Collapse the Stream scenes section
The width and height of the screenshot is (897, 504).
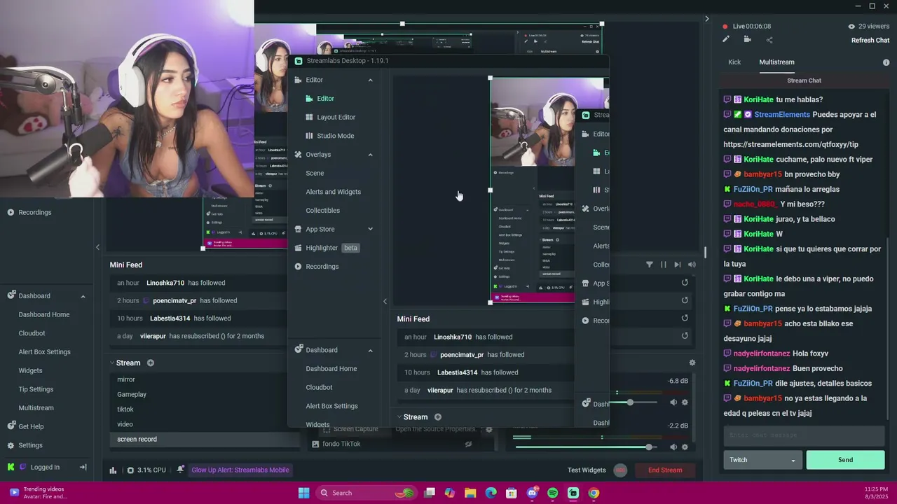coord(112,363)
